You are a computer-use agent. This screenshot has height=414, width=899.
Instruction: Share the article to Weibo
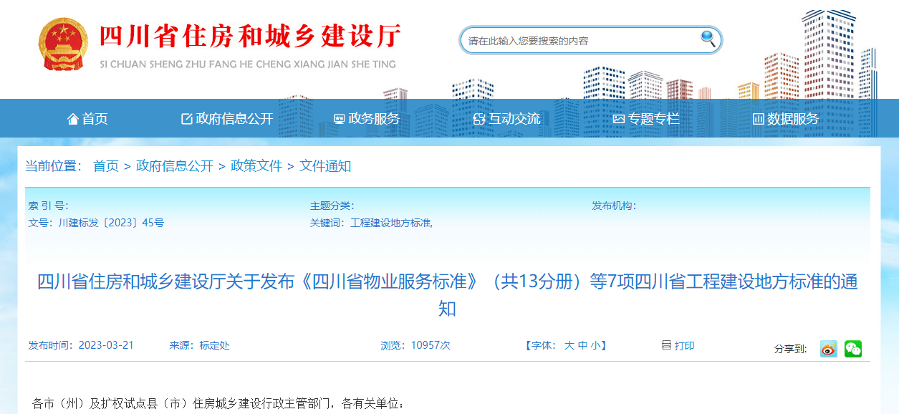pos(828,349)
